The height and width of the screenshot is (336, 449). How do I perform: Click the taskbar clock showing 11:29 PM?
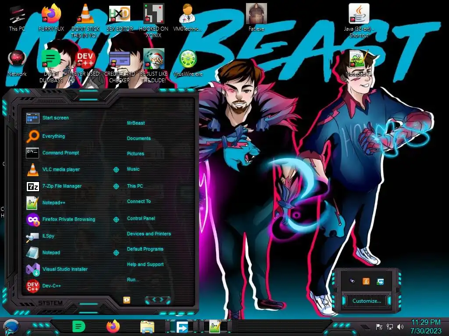426,326
